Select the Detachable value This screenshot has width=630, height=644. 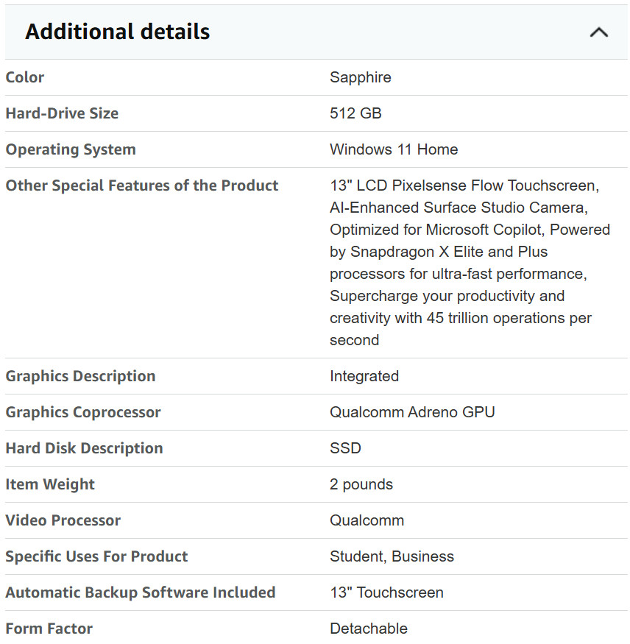coord(369,629)
